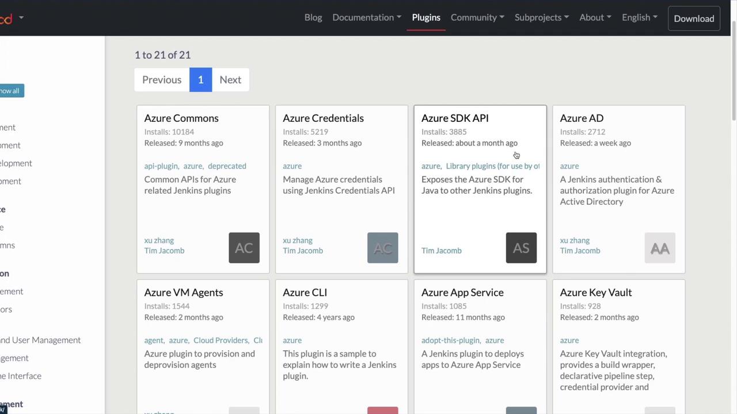Screen dimensions: 737x414
Task: Open the Azure VM Agents plugin title
Action: (184, 292)
